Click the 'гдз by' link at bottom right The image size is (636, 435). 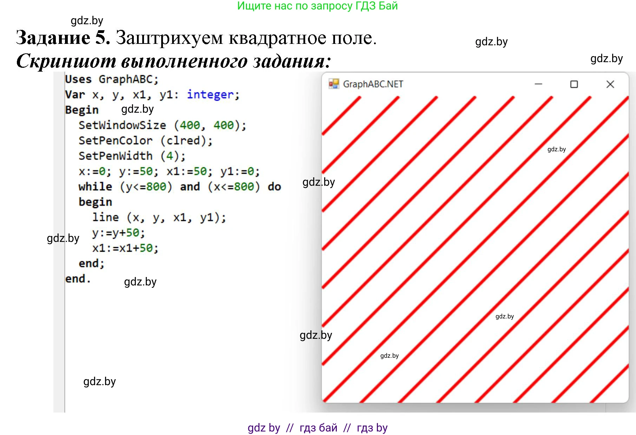(372, 428)
